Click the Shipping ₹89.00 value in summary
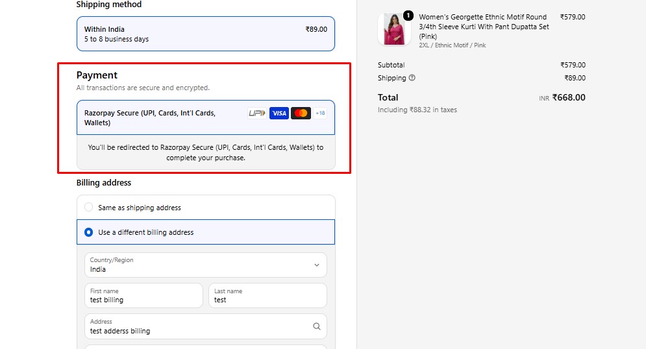This screenshot has width=646, height=349. 575,78
